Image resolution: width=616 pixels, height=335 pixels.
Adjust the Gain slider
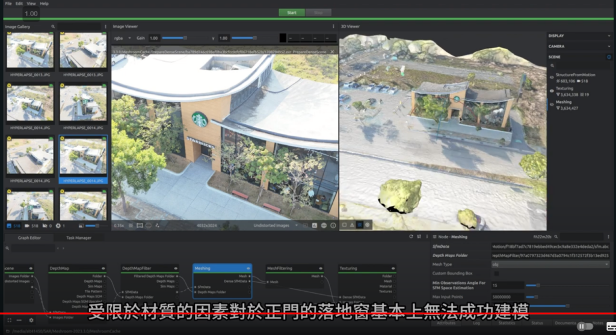coord(184,38)
